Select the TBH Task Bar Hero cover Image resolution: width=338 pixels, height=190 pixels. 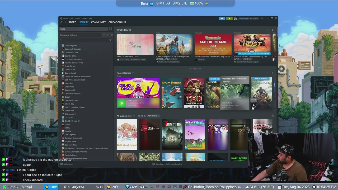click(x=194, y=93)
